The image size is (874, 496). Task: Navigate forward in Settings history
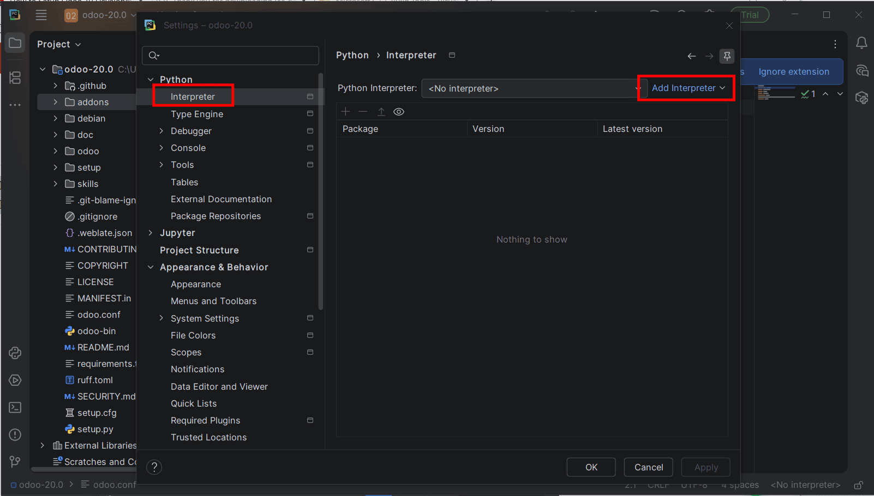pyautogui.click(x=709, y=56)
